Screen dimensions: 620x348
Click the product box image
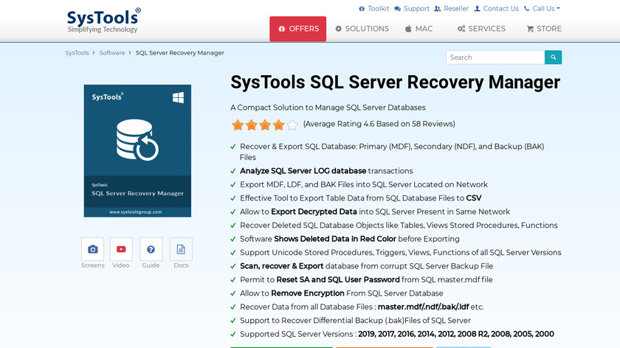coord(137,150)
